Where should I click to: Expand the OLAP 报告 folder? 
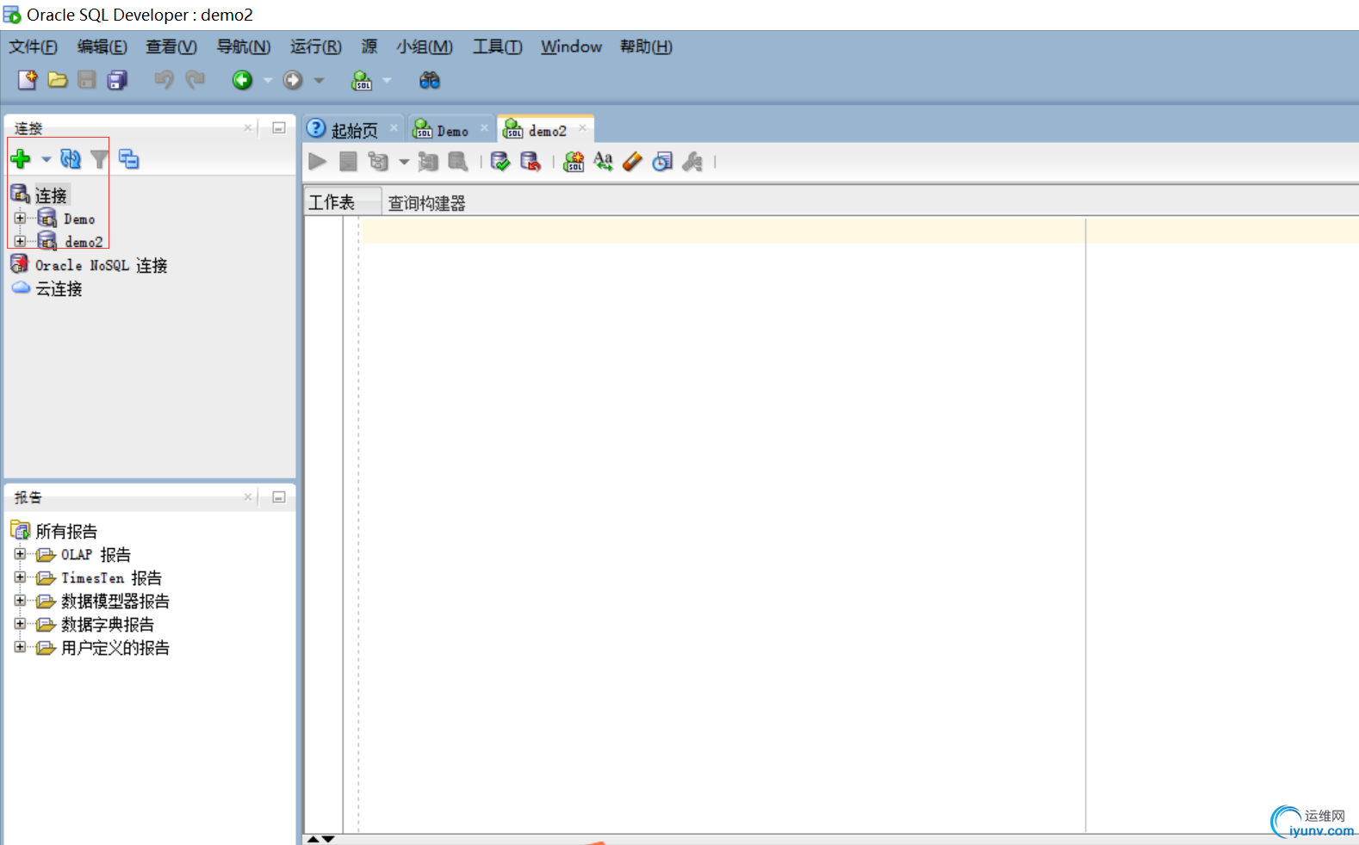tap(20, 553)
